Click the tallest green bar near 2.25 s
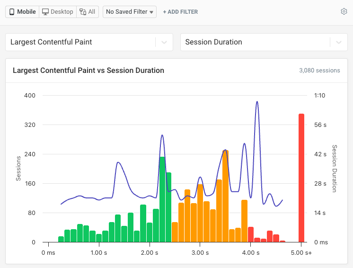 click(x=162, y=199)
